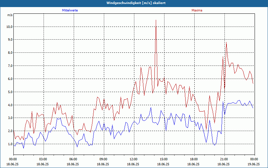Click the '15:00' time label on the x-axis
268x168 pixels.
(164, 159)
